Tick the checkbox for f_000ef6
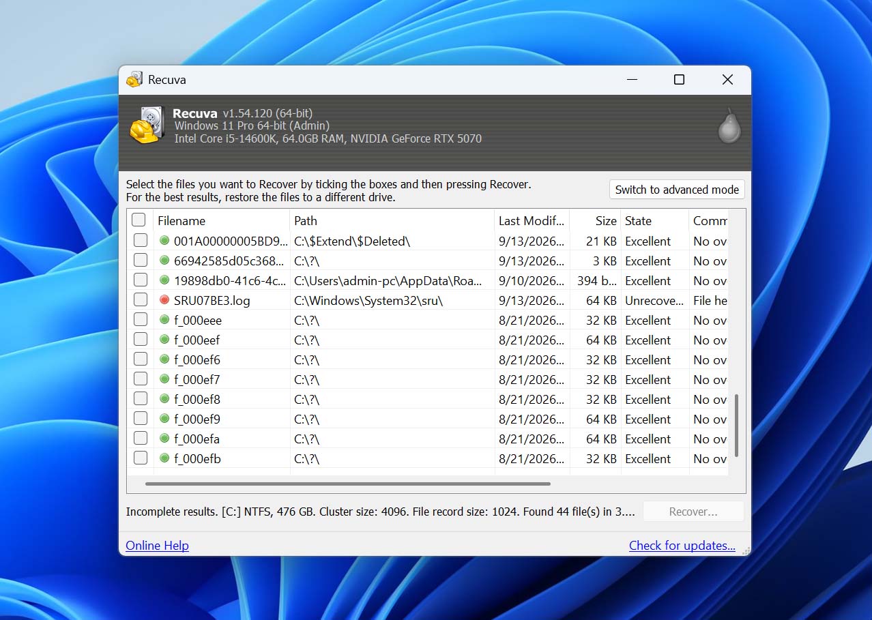Image resolution: width=872 pixels, height=620 pixels. (x=140, y=359)
